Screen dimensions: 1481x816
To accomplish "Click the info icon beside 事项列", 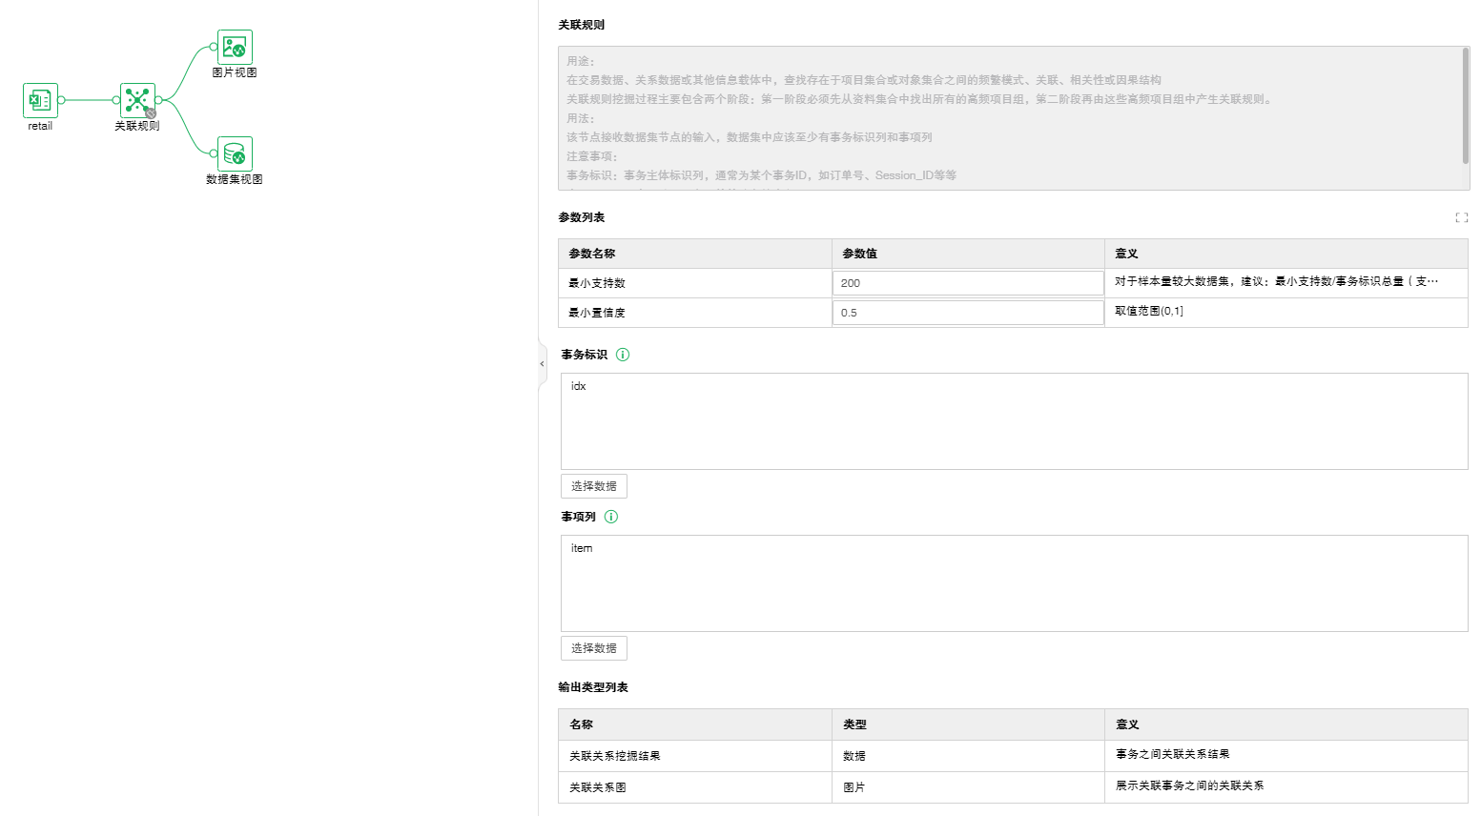I will point(611,517).
